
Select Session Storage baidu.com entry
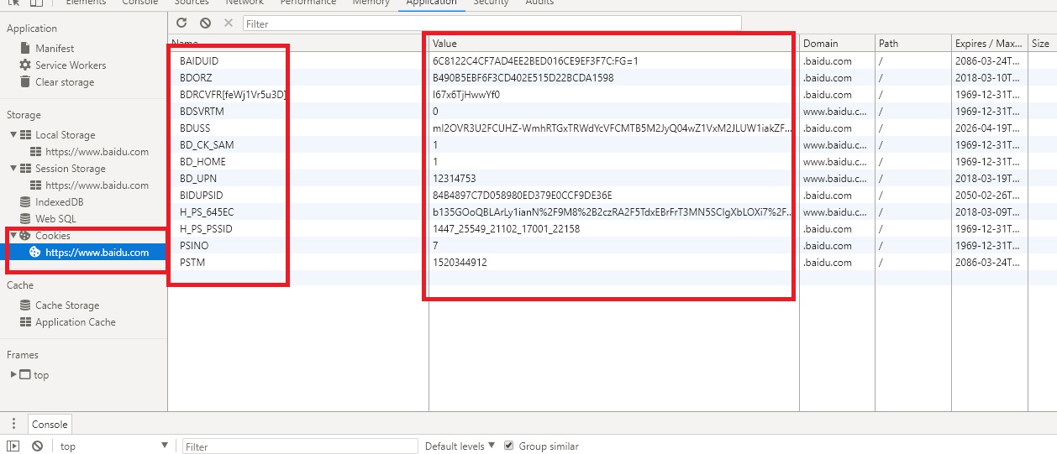click(x=97, y=185)
